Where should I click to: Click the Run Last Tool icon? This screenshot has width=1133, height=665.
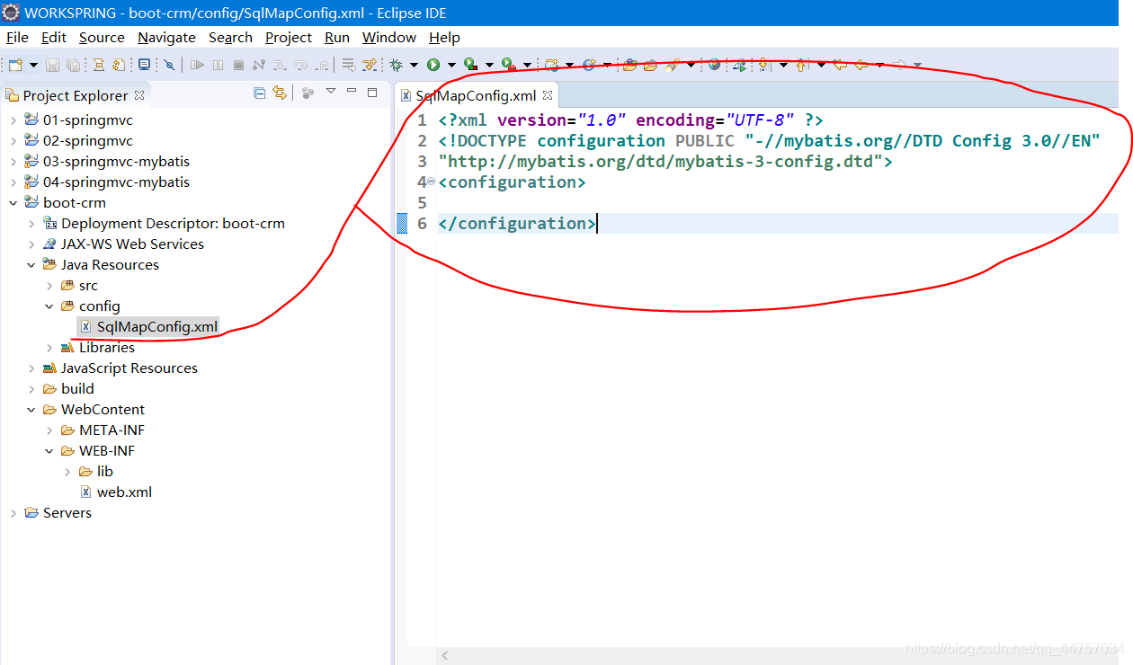[x=508, y=65]
